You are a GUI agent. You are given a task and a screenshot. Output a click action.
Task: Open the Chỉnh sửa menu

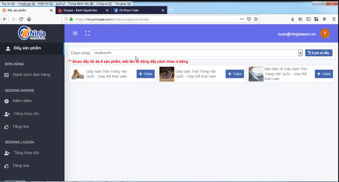(26, 4)
